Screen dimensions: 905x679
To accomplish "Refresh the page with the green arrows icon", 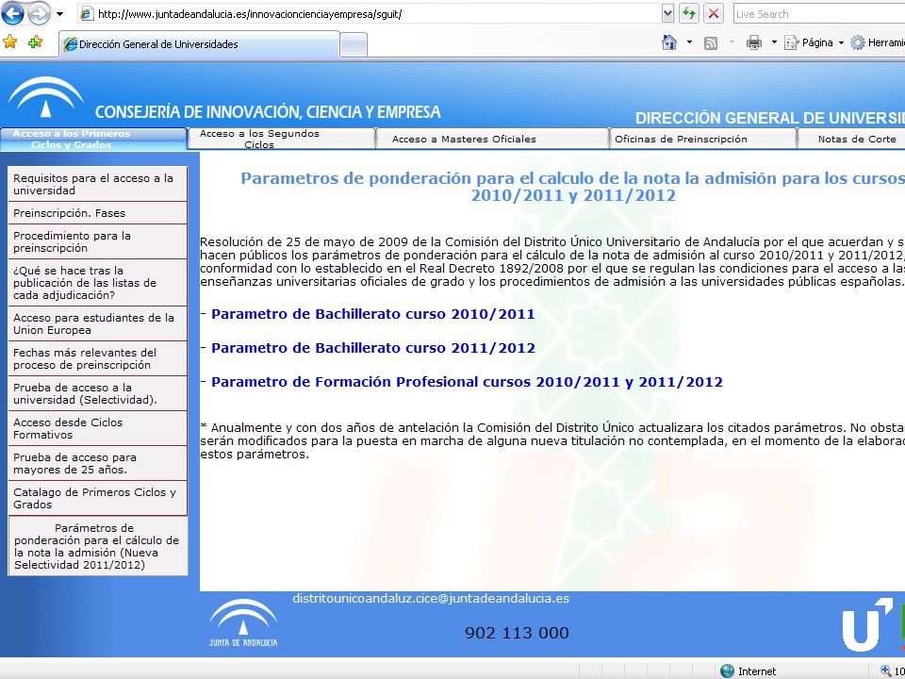I will (x=688, y=14).
